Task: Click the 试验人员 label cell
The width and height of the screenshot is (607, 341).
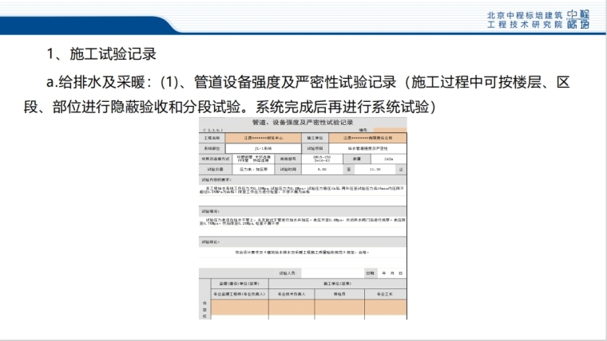Action: point(288,273)
